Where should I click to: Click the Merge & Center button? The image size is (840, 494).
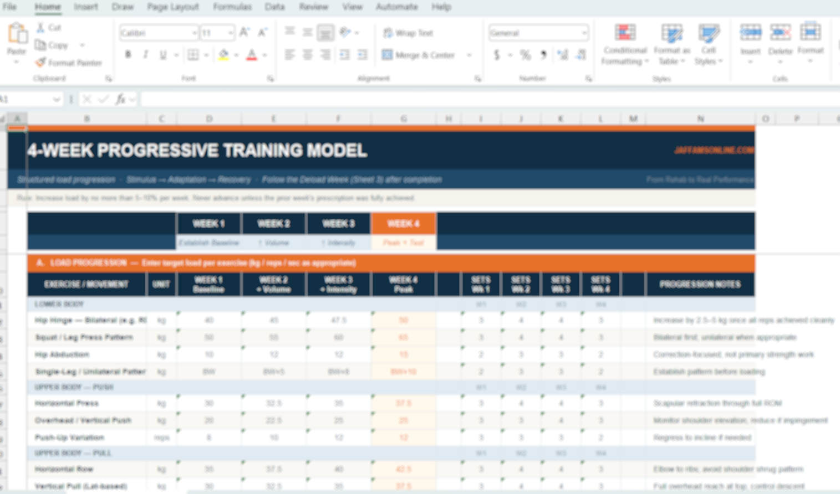(x=419, y=55)
